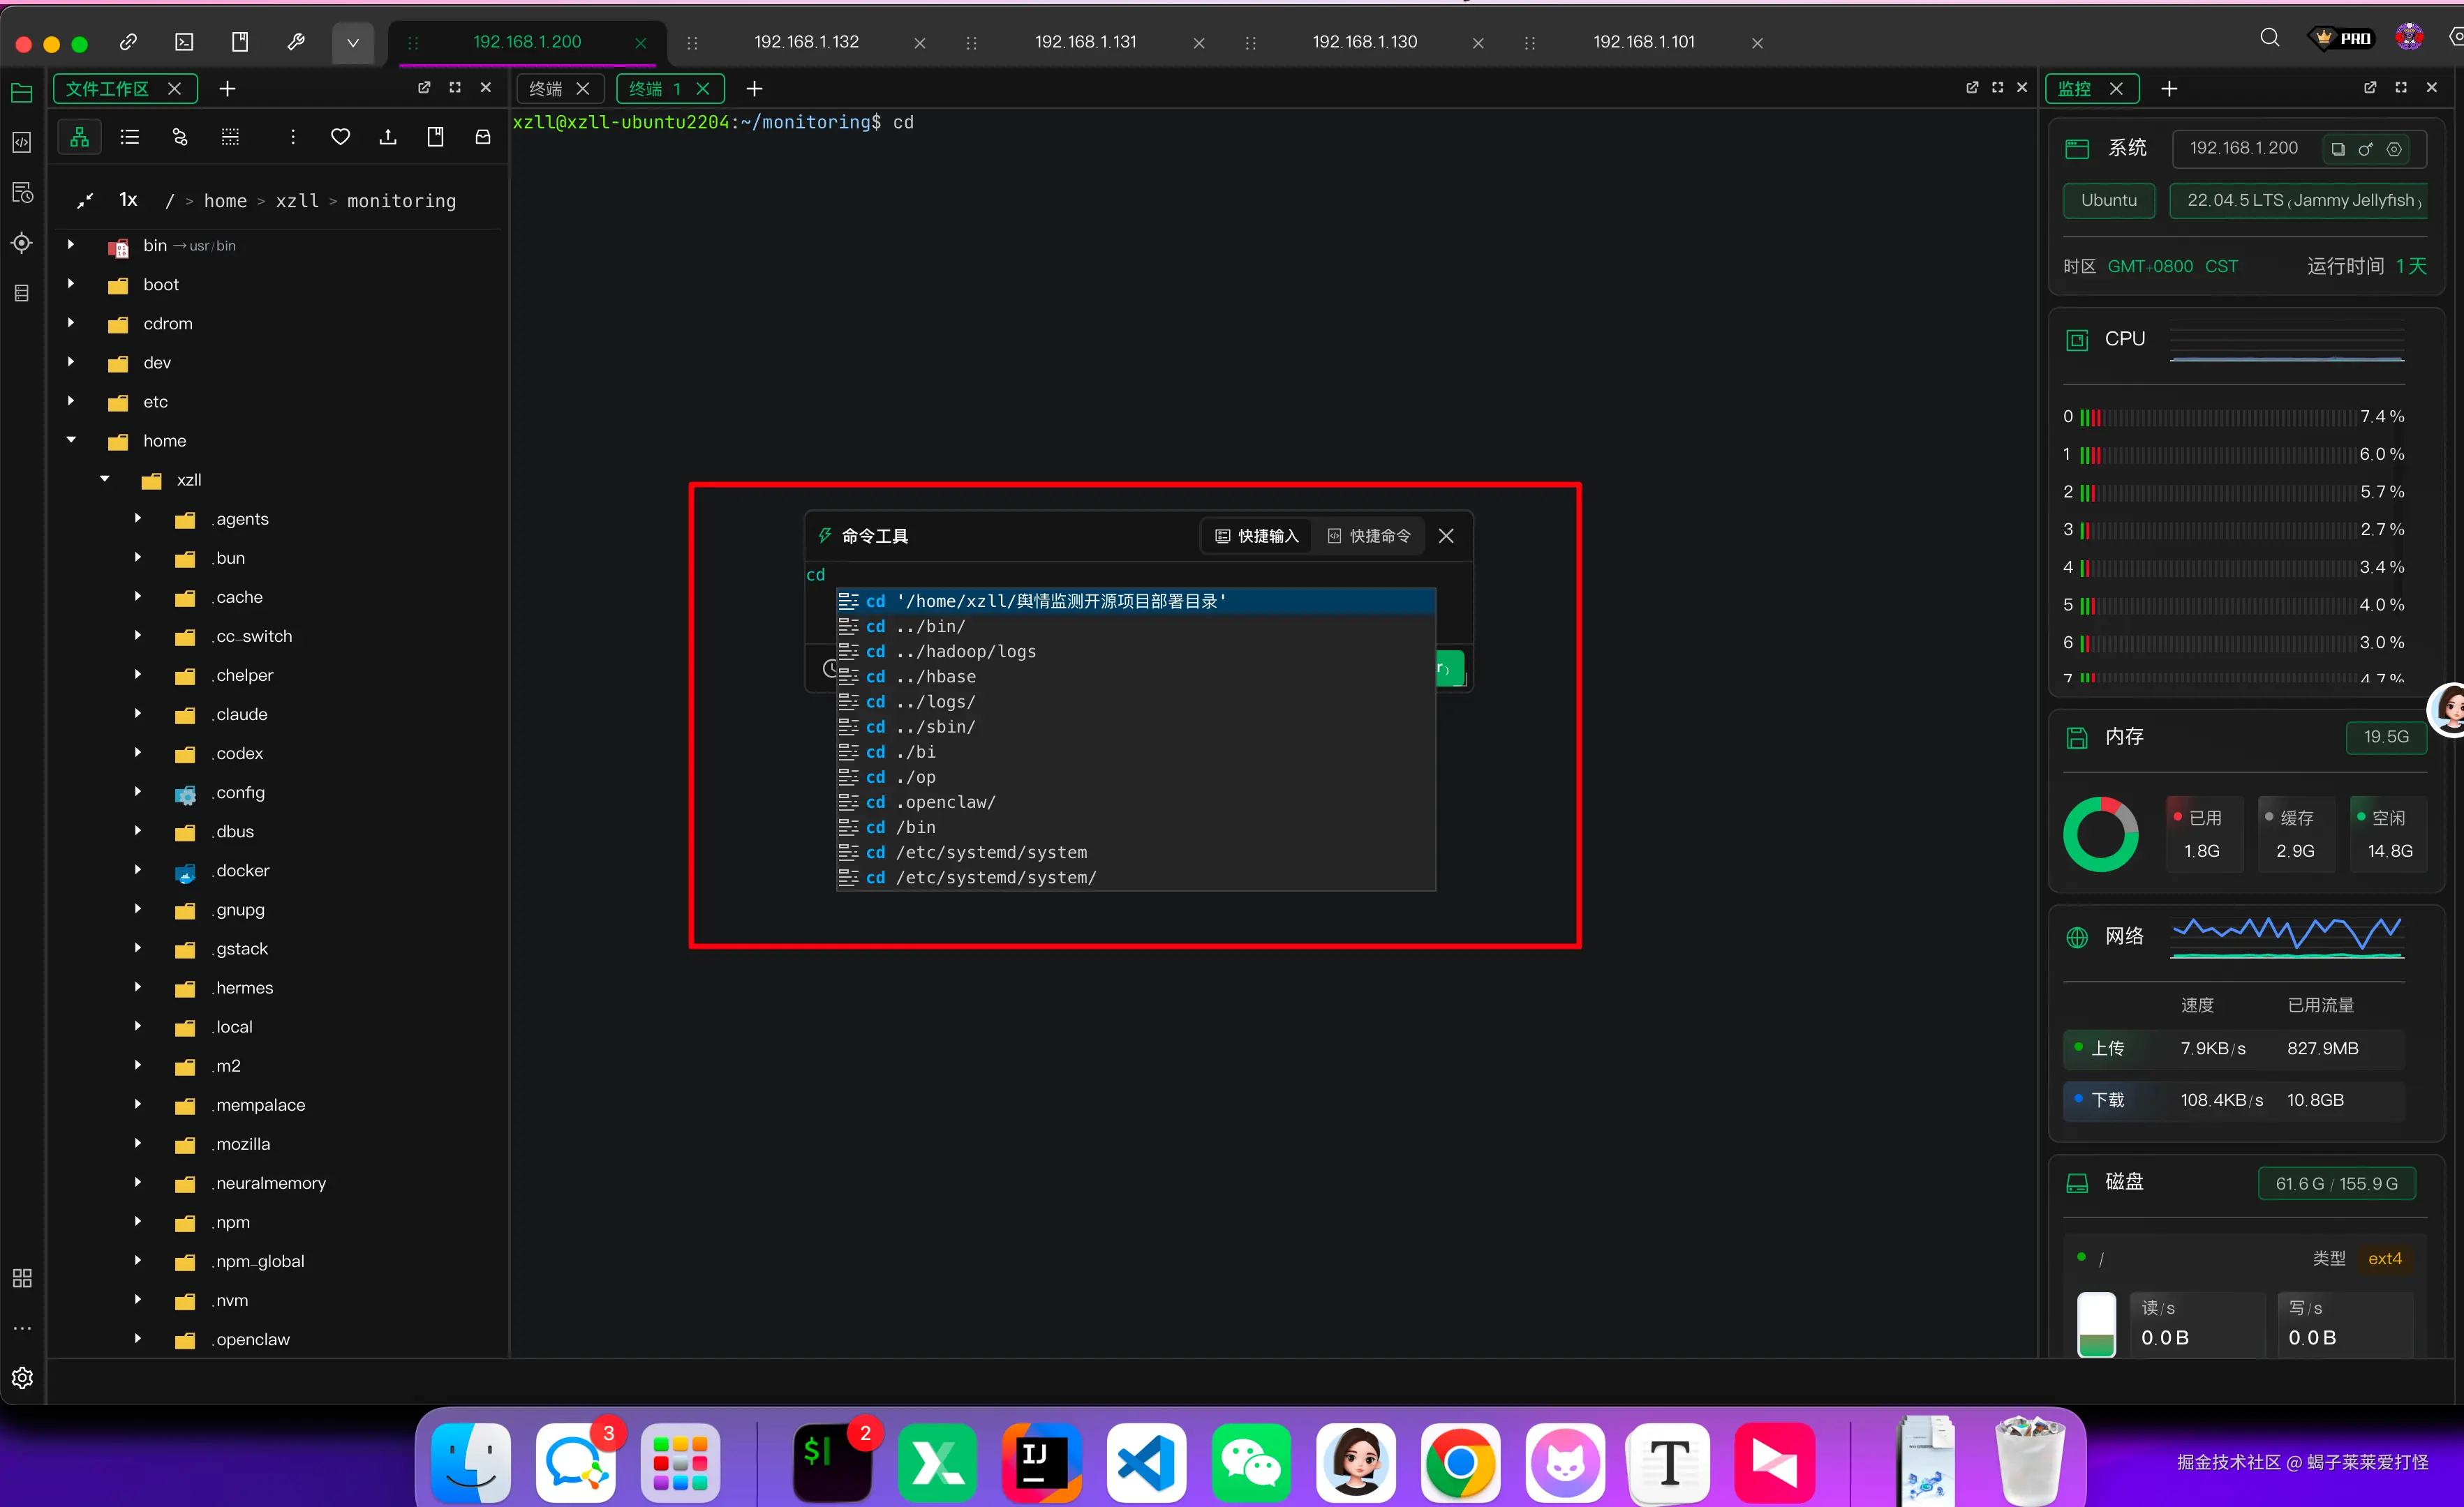Click the bookmark icon in file toolbar
This screenshot has height=1507, width=2464.
tap(435, 137)
